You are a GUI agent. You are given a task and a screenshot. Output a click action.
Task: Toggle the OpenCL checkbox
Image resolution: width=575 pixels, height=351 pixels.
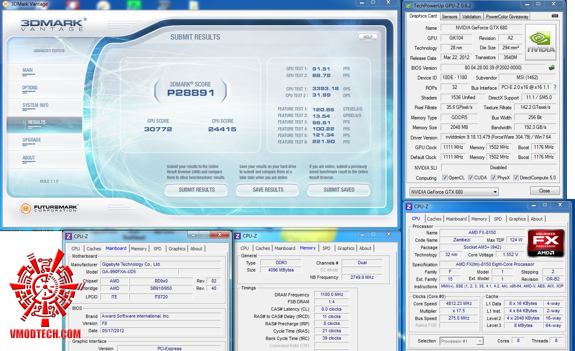click(445, 178)
